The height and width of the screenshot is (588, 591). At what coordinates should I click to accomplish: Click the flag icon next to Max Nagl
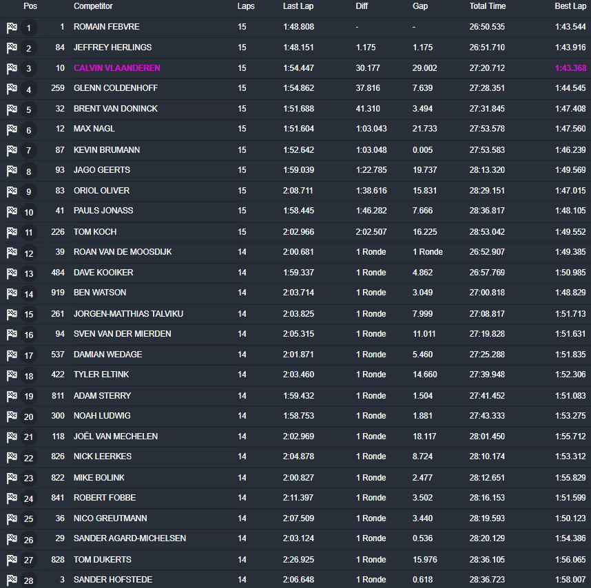[x=10, y=129]
